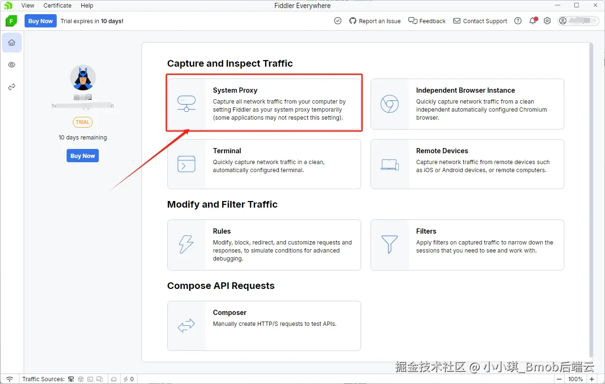The width and height of the screenshot is (605, 384).
Task: Click the Fiddler logo in title bar
Action: pyautogui.click(x=8, y=5)
